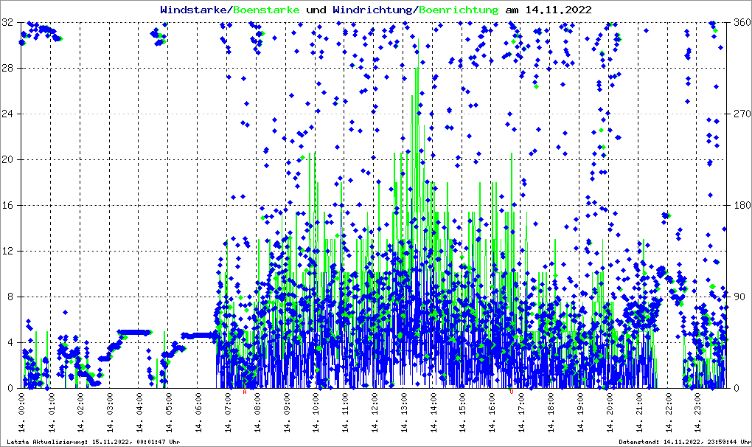Viewport: 752px width, 447px height.
Task: Click the '12' wind strength scale label
Action: pyautogui.click(x=7, y=252)
